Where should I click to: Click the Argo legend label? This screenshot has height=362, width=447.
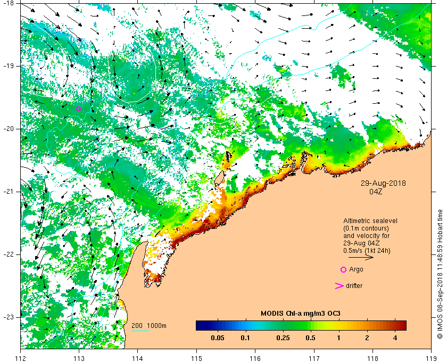(x=356, y=269)
